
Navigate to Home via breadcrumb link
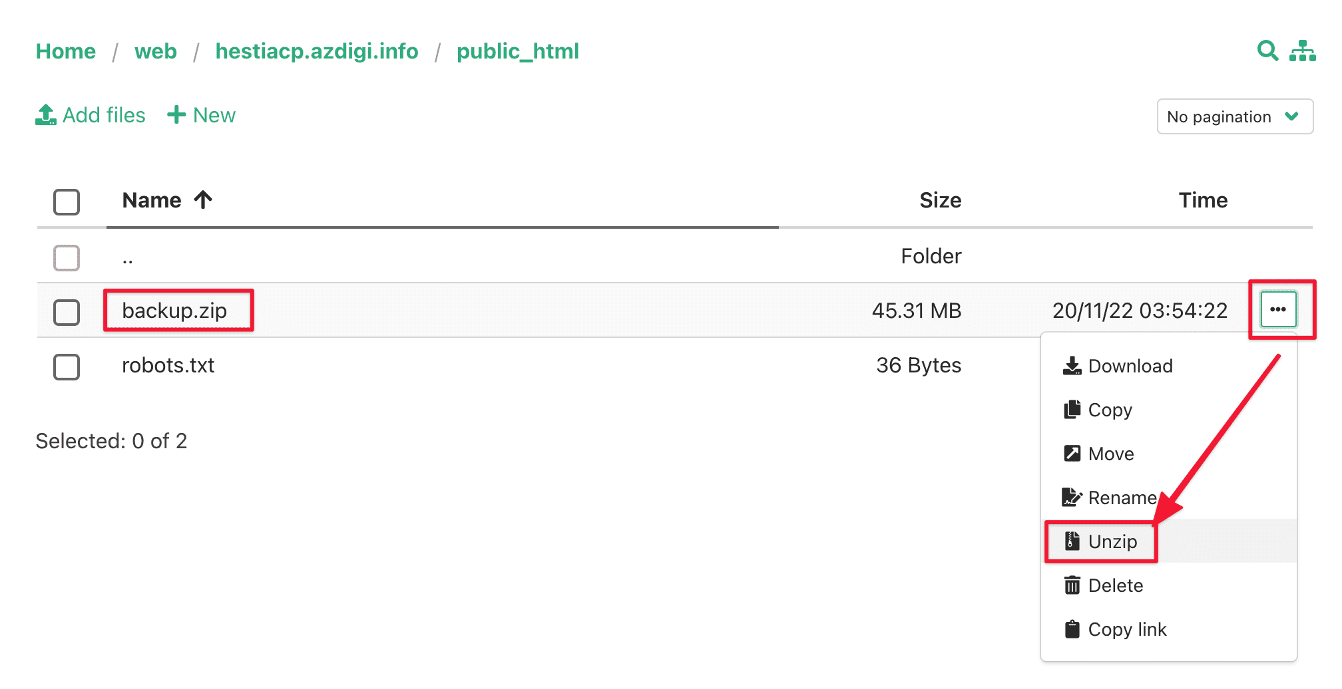coord(65,51)
